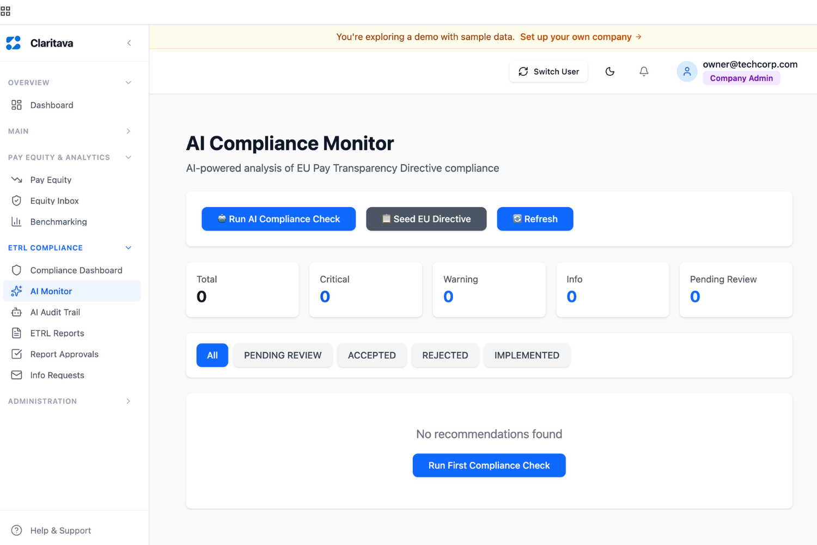Click Run First Compliance Check button
The height and width of the screenshot is (545, 817).
coord(489,465)
